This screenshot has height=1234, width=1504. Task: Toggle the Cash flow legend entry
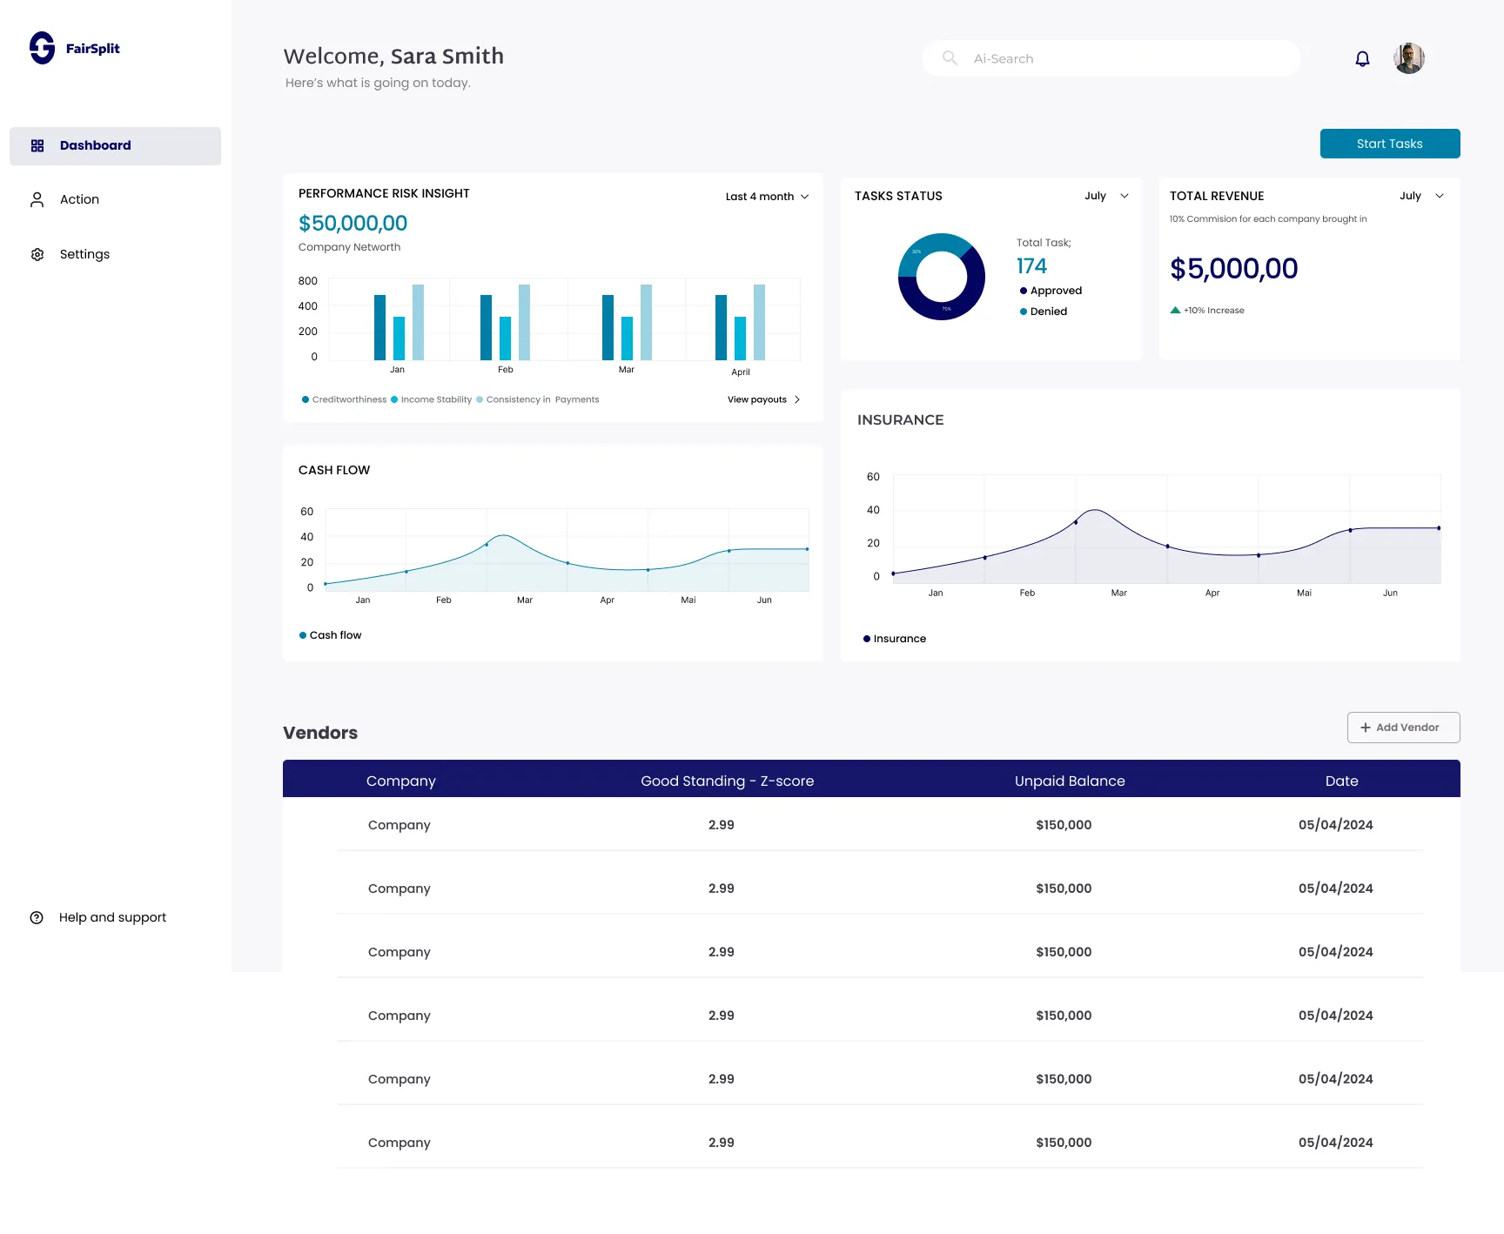pos(330,635)
